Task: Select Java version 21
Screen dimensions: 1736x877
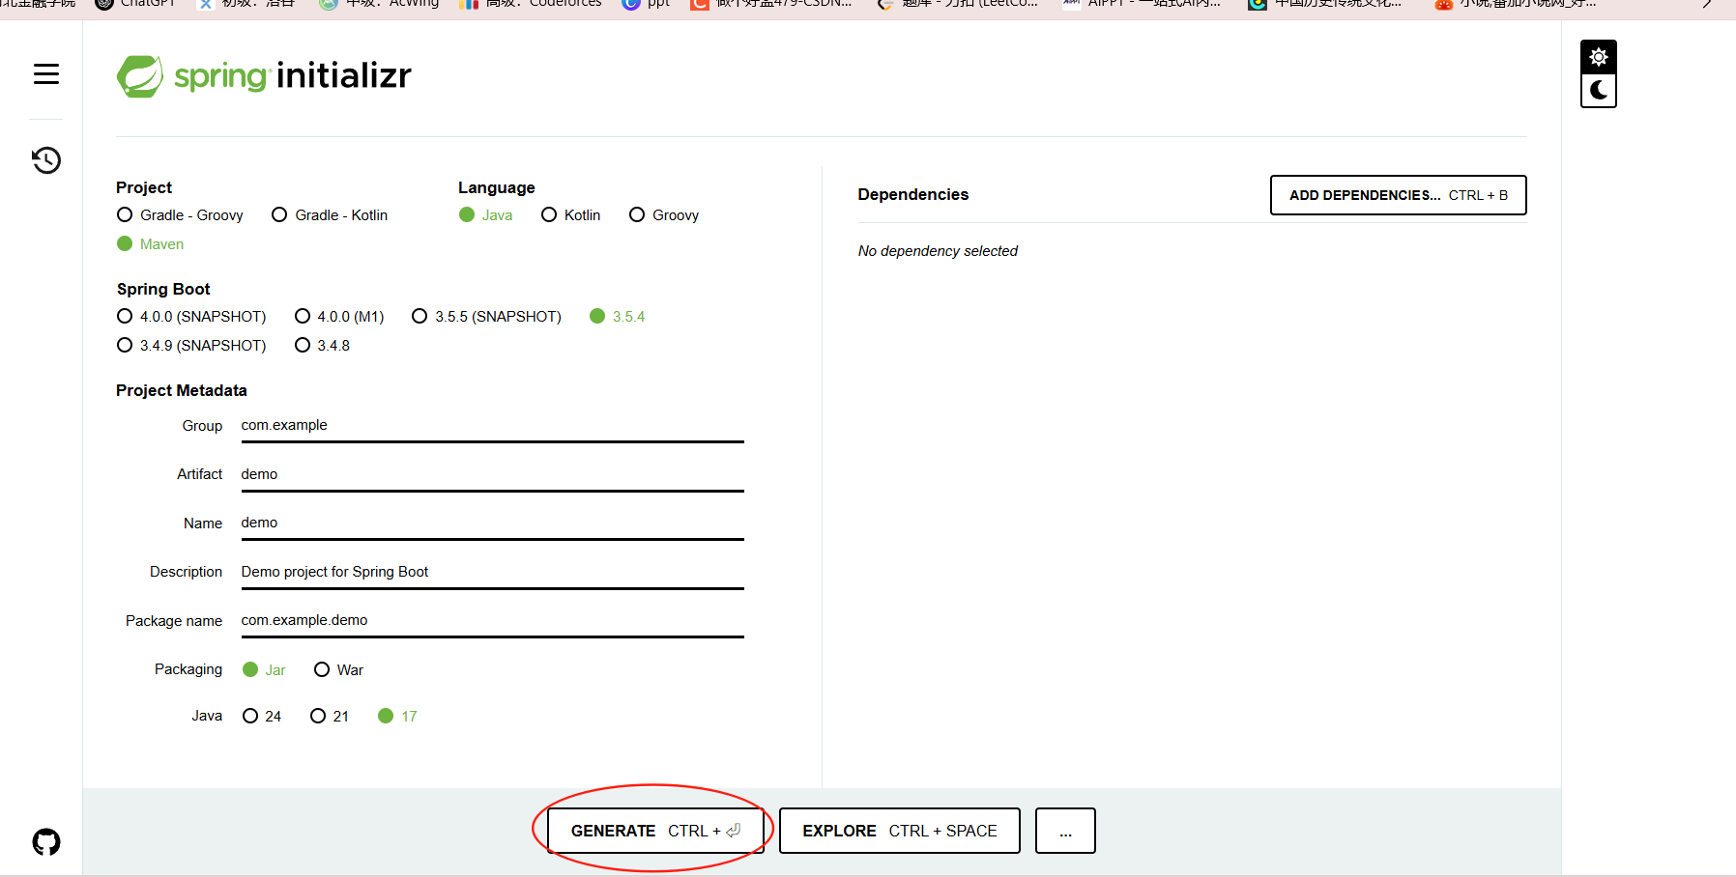Action: pos(330,717)
